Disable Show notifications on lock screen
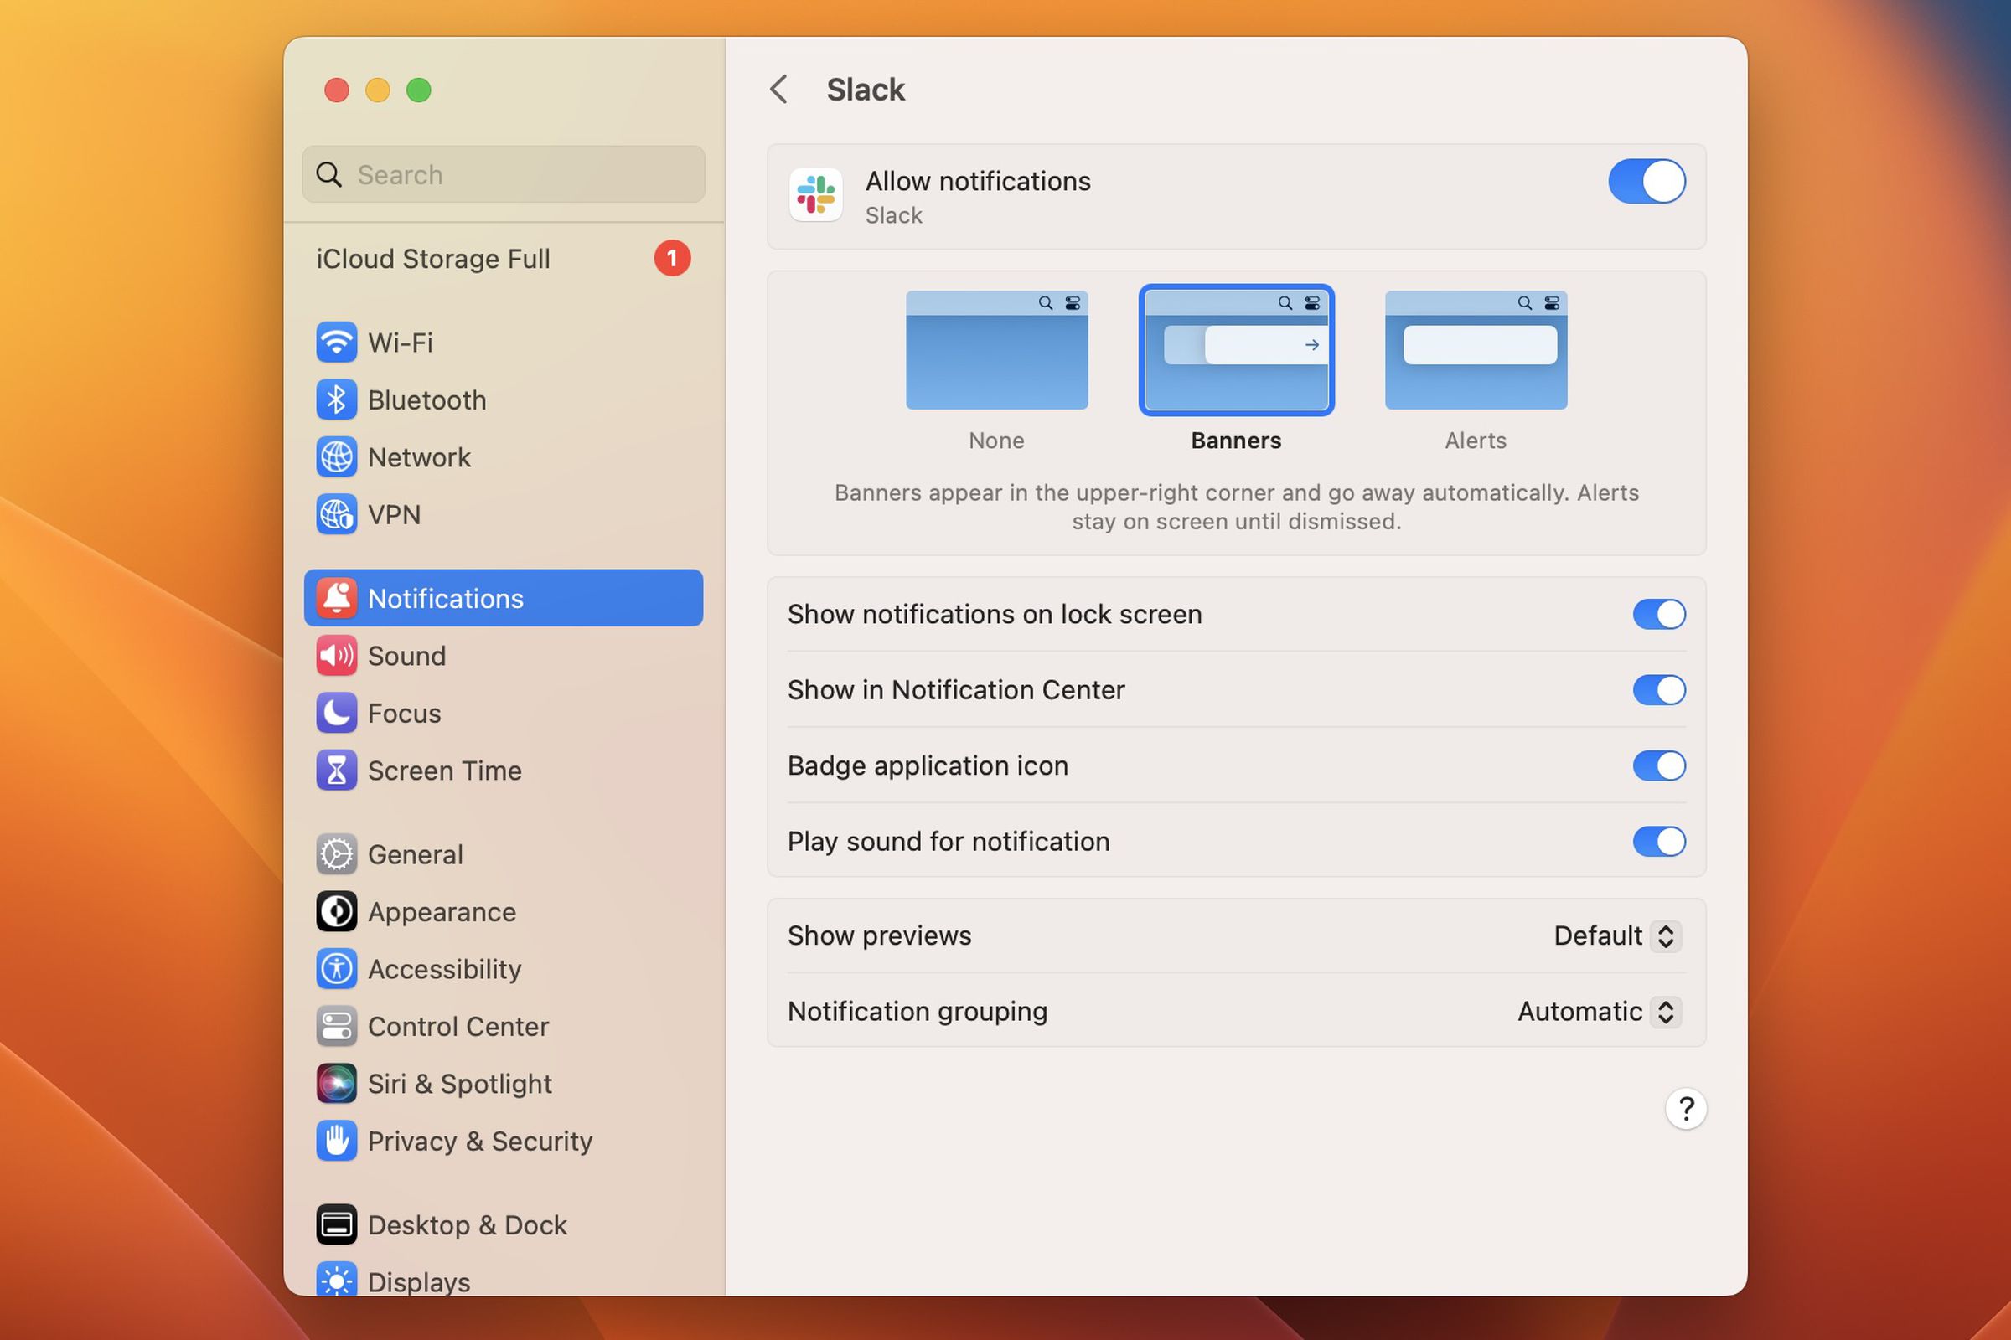 click(1657, 613)
